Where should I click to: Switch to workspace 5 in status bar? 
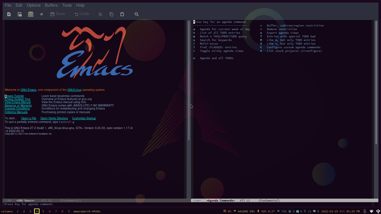pyautogui.click(x=43, y=211)
